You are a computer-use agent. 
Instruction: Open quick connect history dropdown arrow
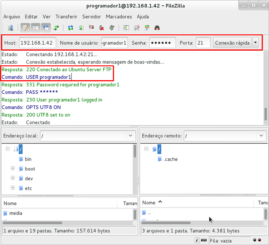[x=256, y=43]
